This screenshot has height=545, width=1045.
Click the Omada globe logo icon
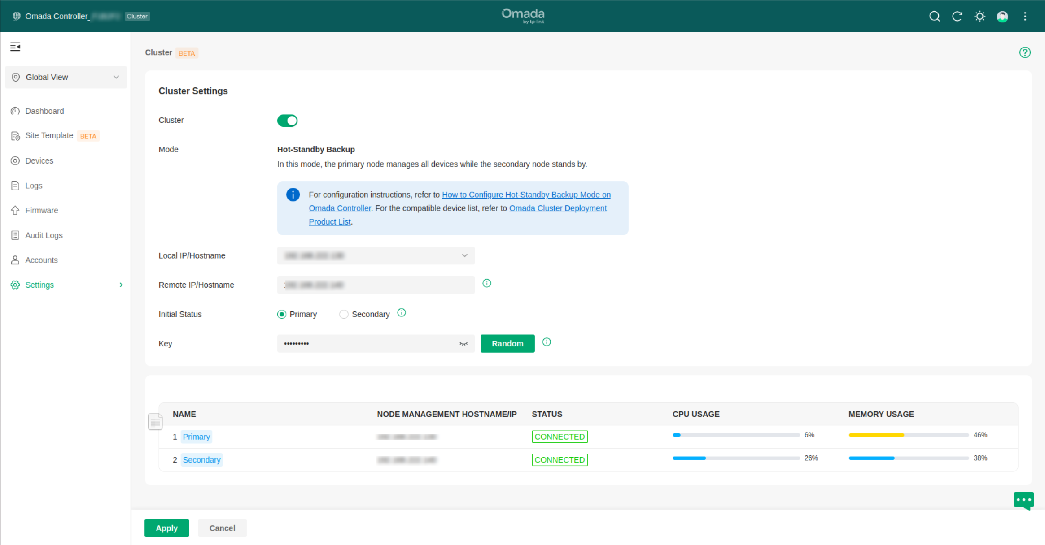point(17,16)
